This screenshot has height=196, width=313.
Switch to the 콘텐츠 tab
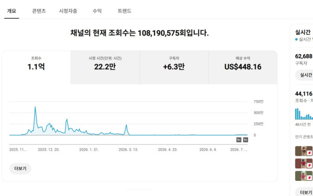tap(39, 11)
